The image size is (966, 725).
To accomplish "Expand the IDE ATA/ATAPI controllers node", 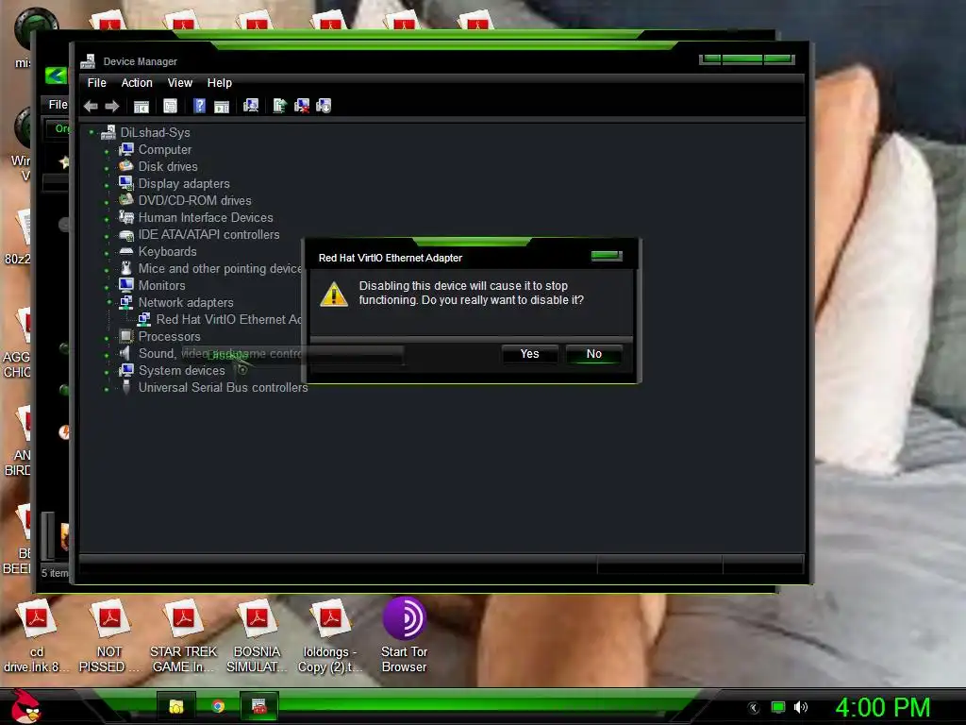I will [x=107, y=236].
